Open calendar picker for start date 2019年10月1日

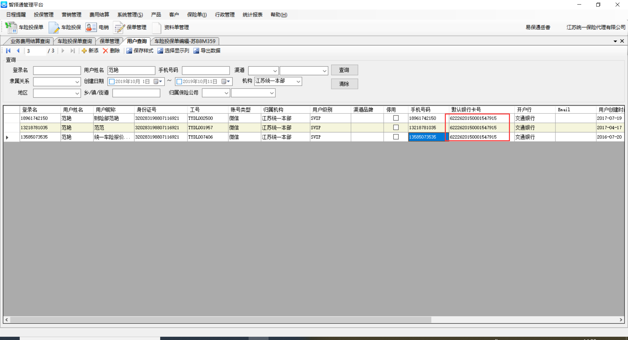point(158,81)
